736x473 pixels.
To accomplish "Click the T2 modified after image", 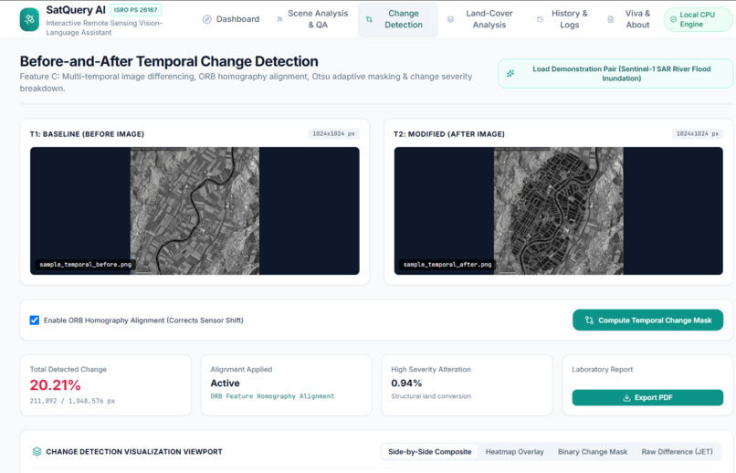I will [559, 211].
